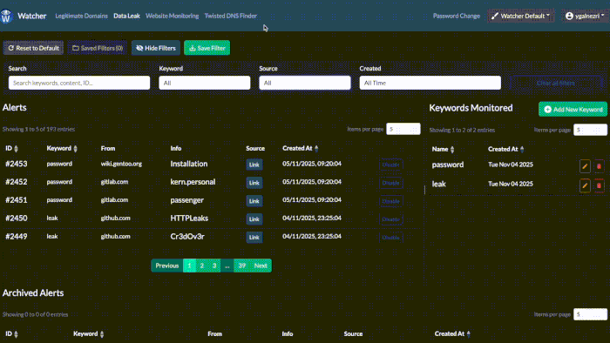The width and height of the screenshot is (610, 343).
Task: Disable alert #2450
Action: pyautogui.click(x=390, y=219)
